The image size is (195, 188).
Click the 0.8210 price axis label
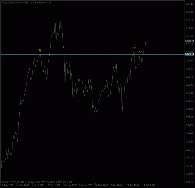point(189,157)
